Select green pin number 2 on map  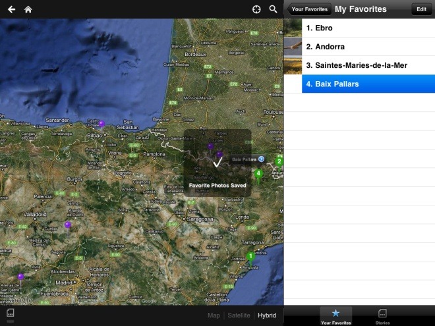279,162
